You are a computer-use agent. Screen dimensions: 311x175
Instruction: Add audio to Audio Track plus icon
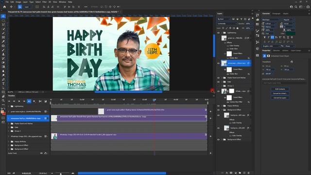(x=210, y=153)
